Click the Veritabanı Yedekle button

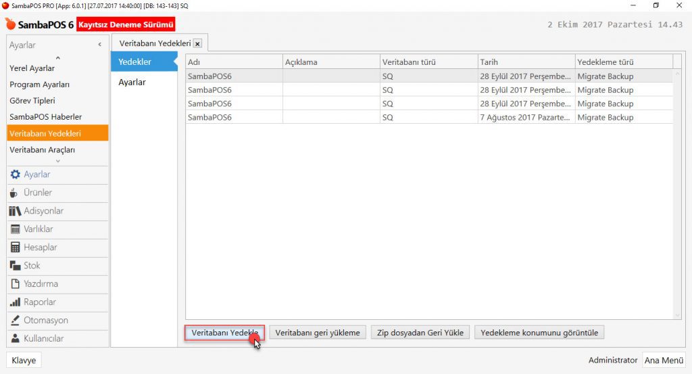[x=224, y=333]
